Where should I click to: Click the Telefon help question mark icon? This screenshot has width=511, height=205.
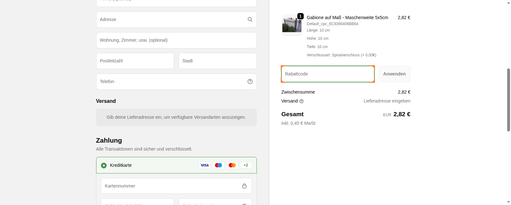coord(250,81)
